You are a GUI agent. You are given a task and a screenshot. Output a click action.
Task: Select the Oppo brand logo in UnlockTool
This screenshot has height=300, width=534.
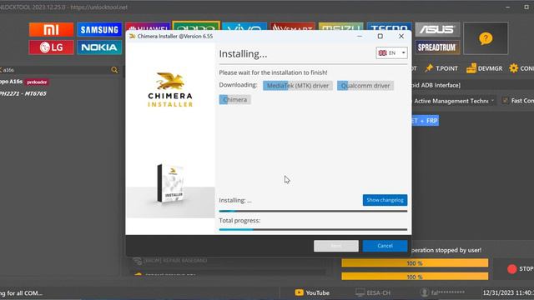pos(196,26)
